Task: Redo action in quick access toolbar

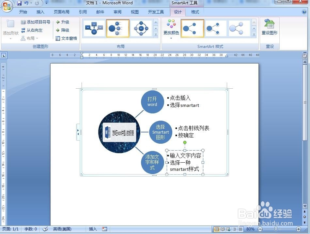Action: [37, 3]
